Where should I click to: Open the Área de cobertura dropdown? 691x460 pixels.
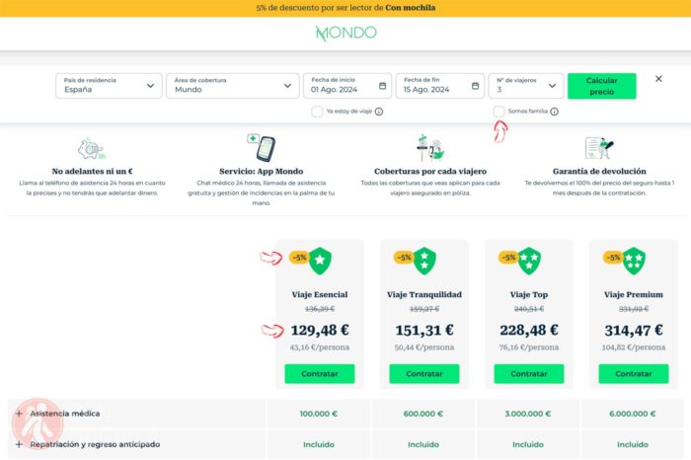[x=233, y=86]
